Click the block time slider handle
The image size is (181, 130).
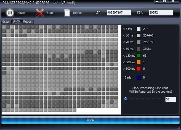tap(126, 98)
